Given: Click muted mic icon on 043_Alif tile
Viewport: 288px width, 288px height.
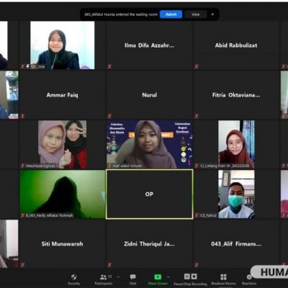Looking at the screenshot, I should (197, 265).
